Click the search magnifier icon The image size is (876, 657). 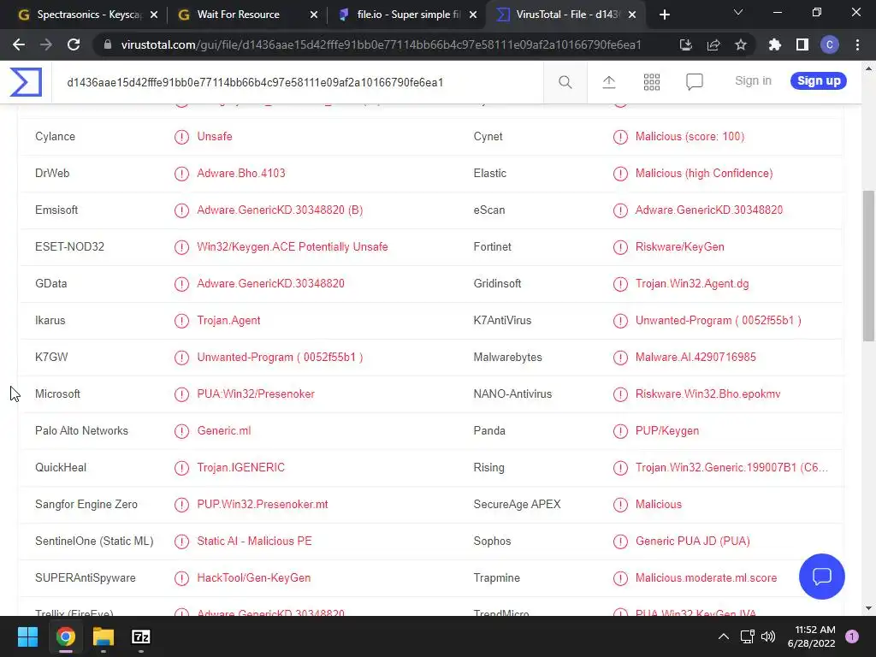click(565, 82)
